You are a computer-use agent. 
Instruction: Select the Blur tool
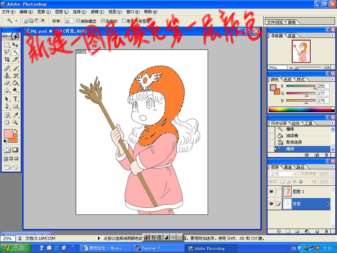coord(7,90)
